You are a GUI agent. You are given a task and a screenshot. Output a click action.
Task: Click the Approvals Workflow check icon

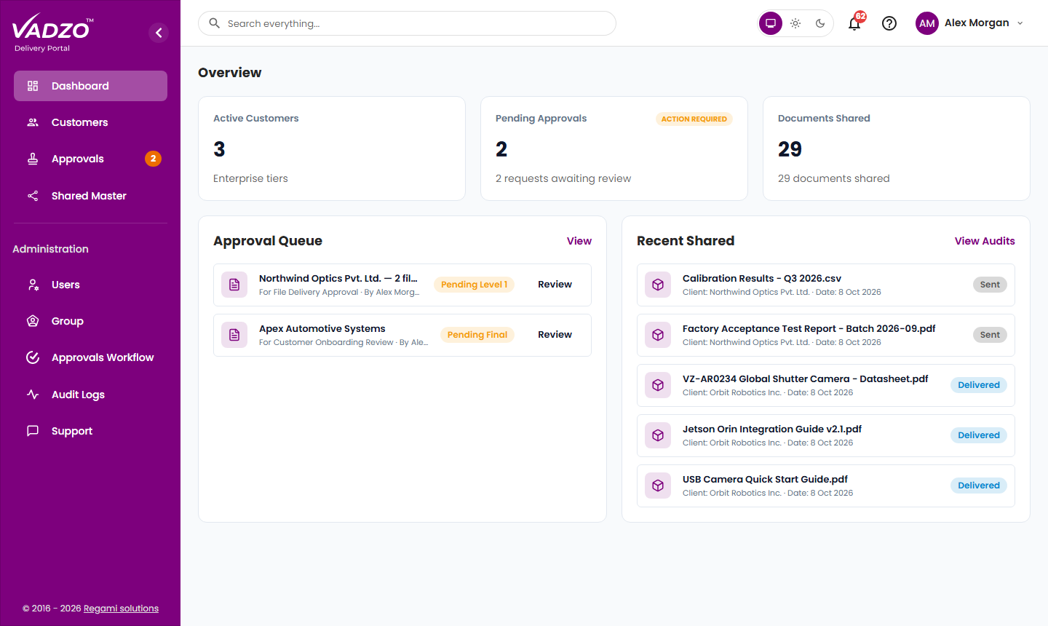pyautogui.click(x=33, y=357)
